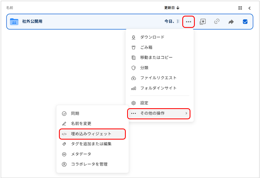Open 設定 from the menu
The width and height of the screenshot is (260, 178).
tap(144, 103)
